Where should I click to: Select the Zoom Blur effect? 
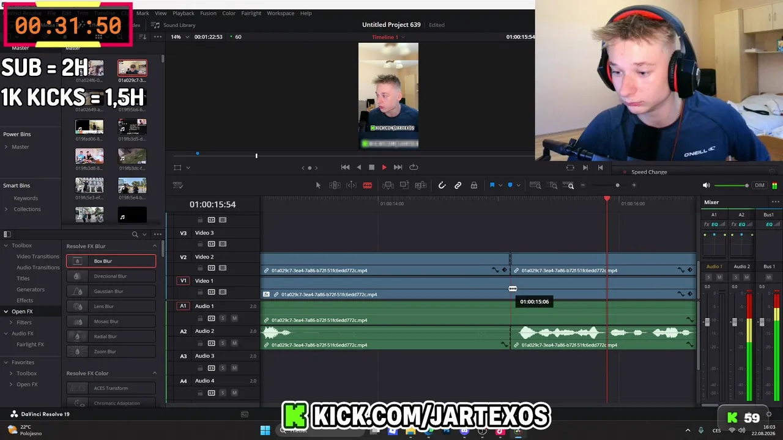click(x=111, y=351)
